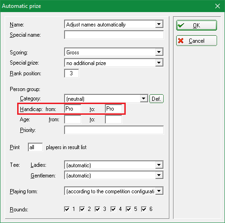This screenshot has height=223, width=225.
Task: Select the Rank position field
Action: pyautogui.click(x=71, y=73)
